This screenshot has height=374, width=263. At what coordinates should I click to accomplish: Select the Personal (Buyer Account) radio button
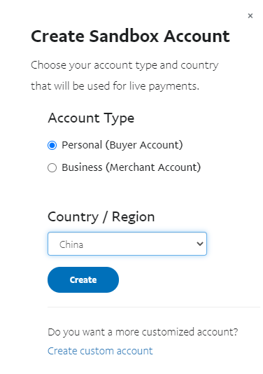click(52, 145)
